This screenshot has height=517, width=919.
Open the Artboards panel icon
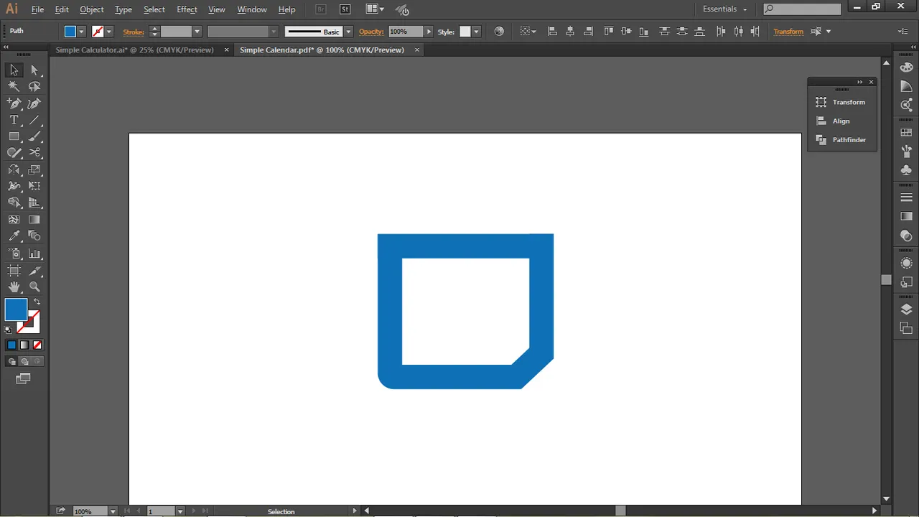point(906,328)
